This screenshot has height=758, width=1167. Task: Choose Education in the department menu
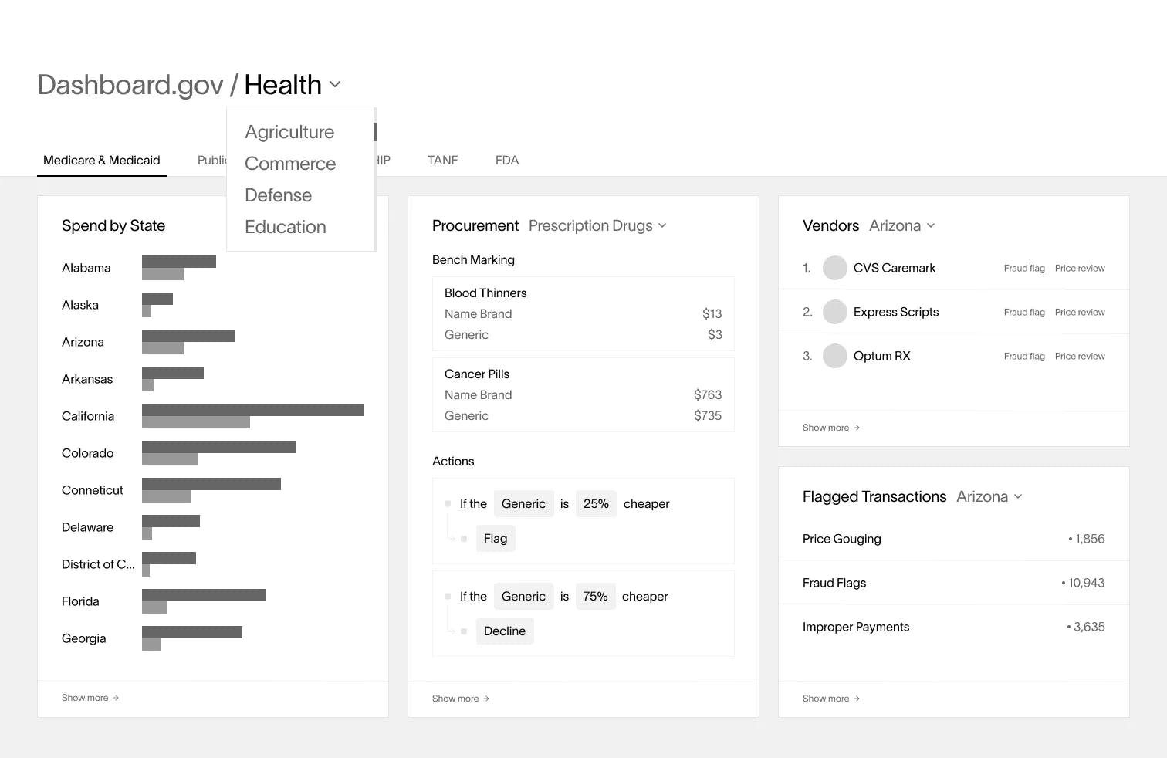(285, 227)
